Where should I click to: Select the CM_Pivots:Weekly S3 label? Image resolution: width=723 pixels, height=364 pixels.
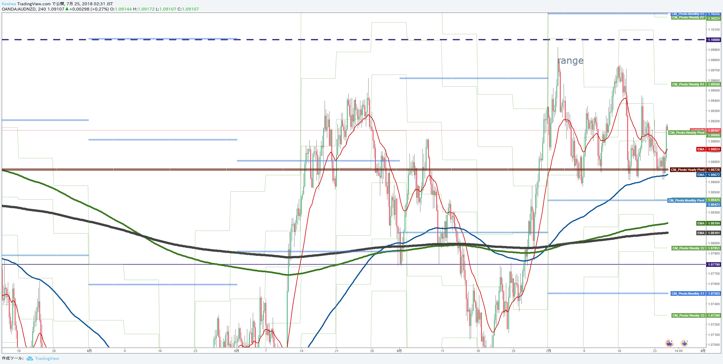[x=688, y=315]
